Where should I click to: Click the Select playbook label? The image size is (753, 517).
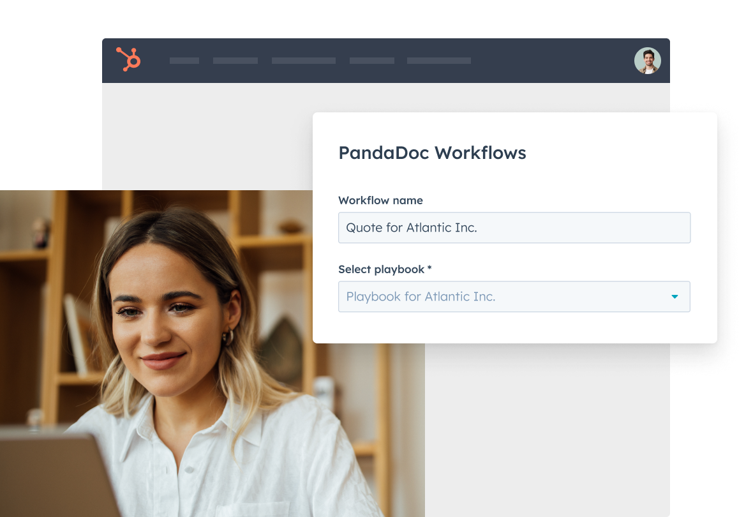385,269
